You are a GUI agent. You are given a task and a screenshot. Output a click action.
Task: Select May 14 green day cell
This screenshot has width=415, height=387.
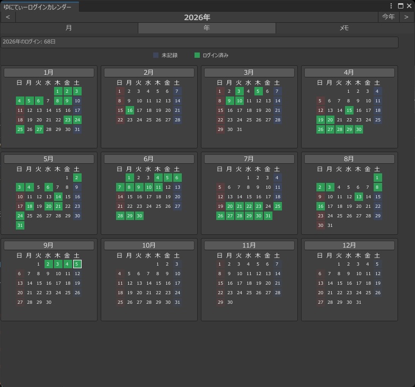click(58, 197)
